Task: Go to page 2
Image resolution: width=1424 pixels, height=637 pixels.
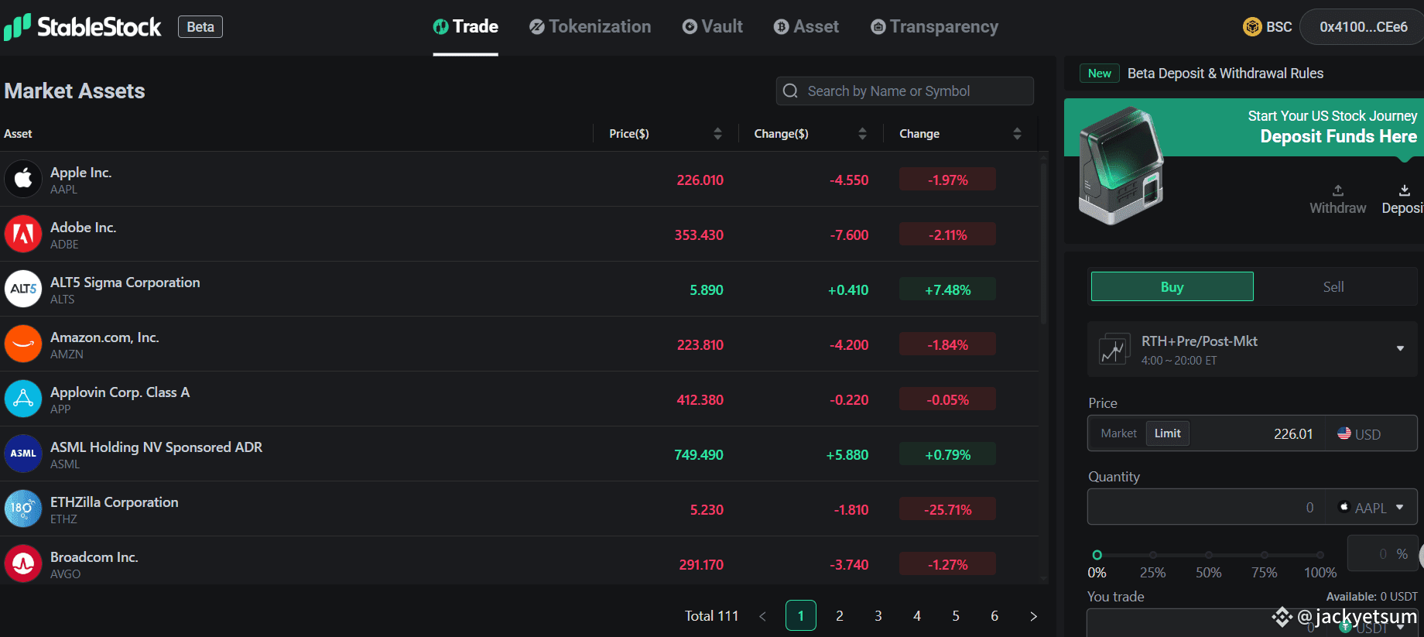Action: [x=840, y=616]
